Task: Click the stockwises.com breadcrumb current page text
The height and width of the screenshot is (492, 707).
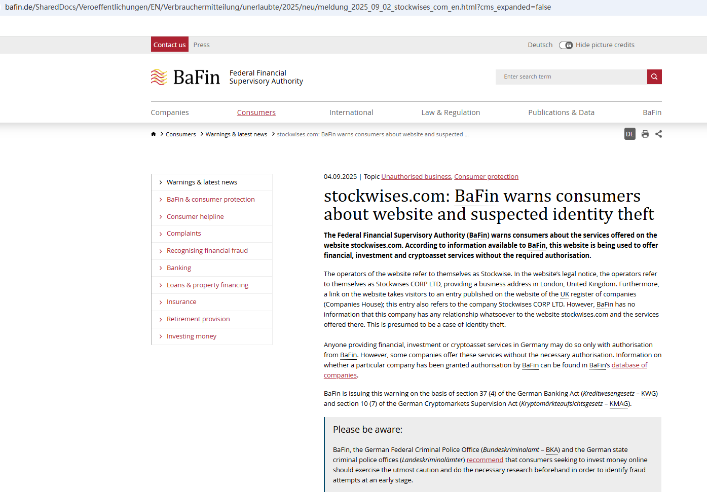Action: click(373, 134)
